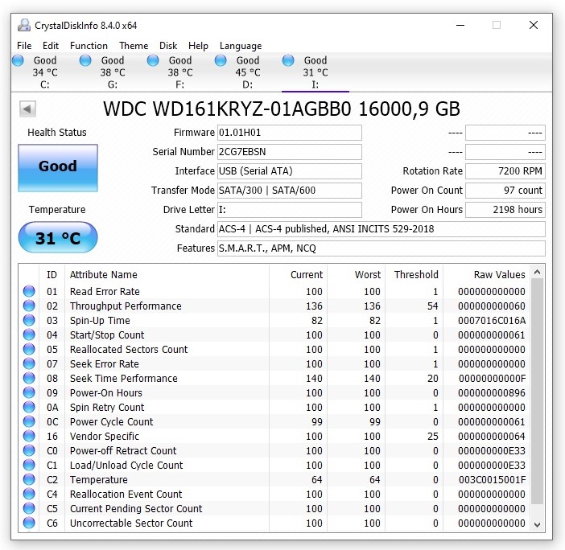Select the Load/Unload Cycle Count row name
This screenshot has width=565, height=550.
pos(126,465)
